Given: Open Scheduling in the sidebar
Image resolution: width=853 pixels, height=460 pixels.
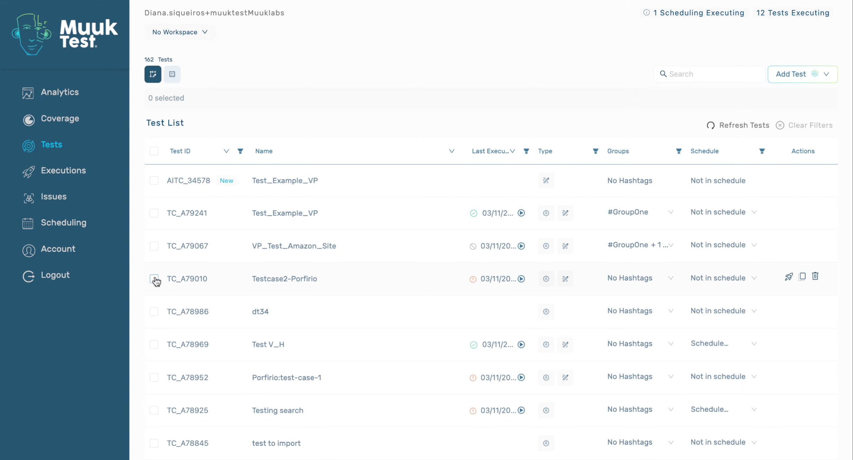Looking at the screenshot, I should 54,223.
